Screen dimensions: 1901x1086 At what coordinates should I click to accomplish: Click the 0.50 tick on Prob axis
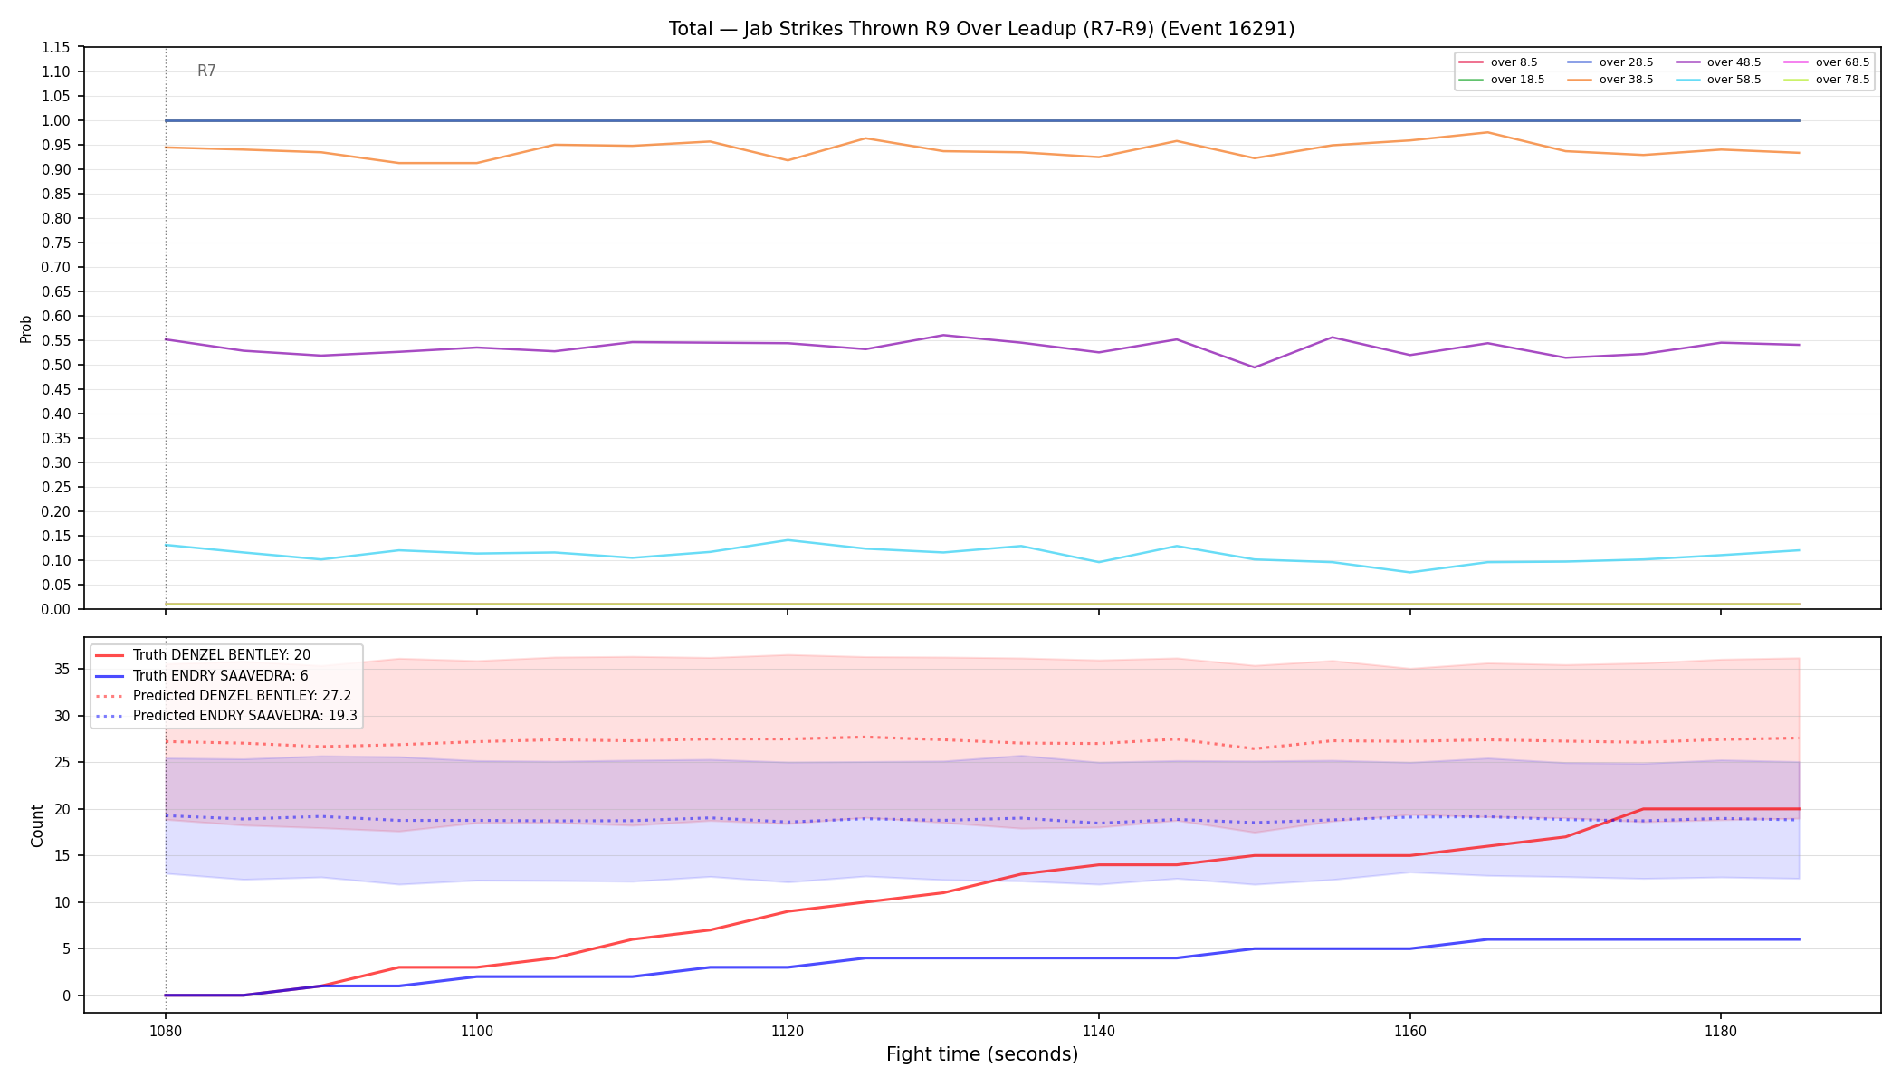pos(56,365)
